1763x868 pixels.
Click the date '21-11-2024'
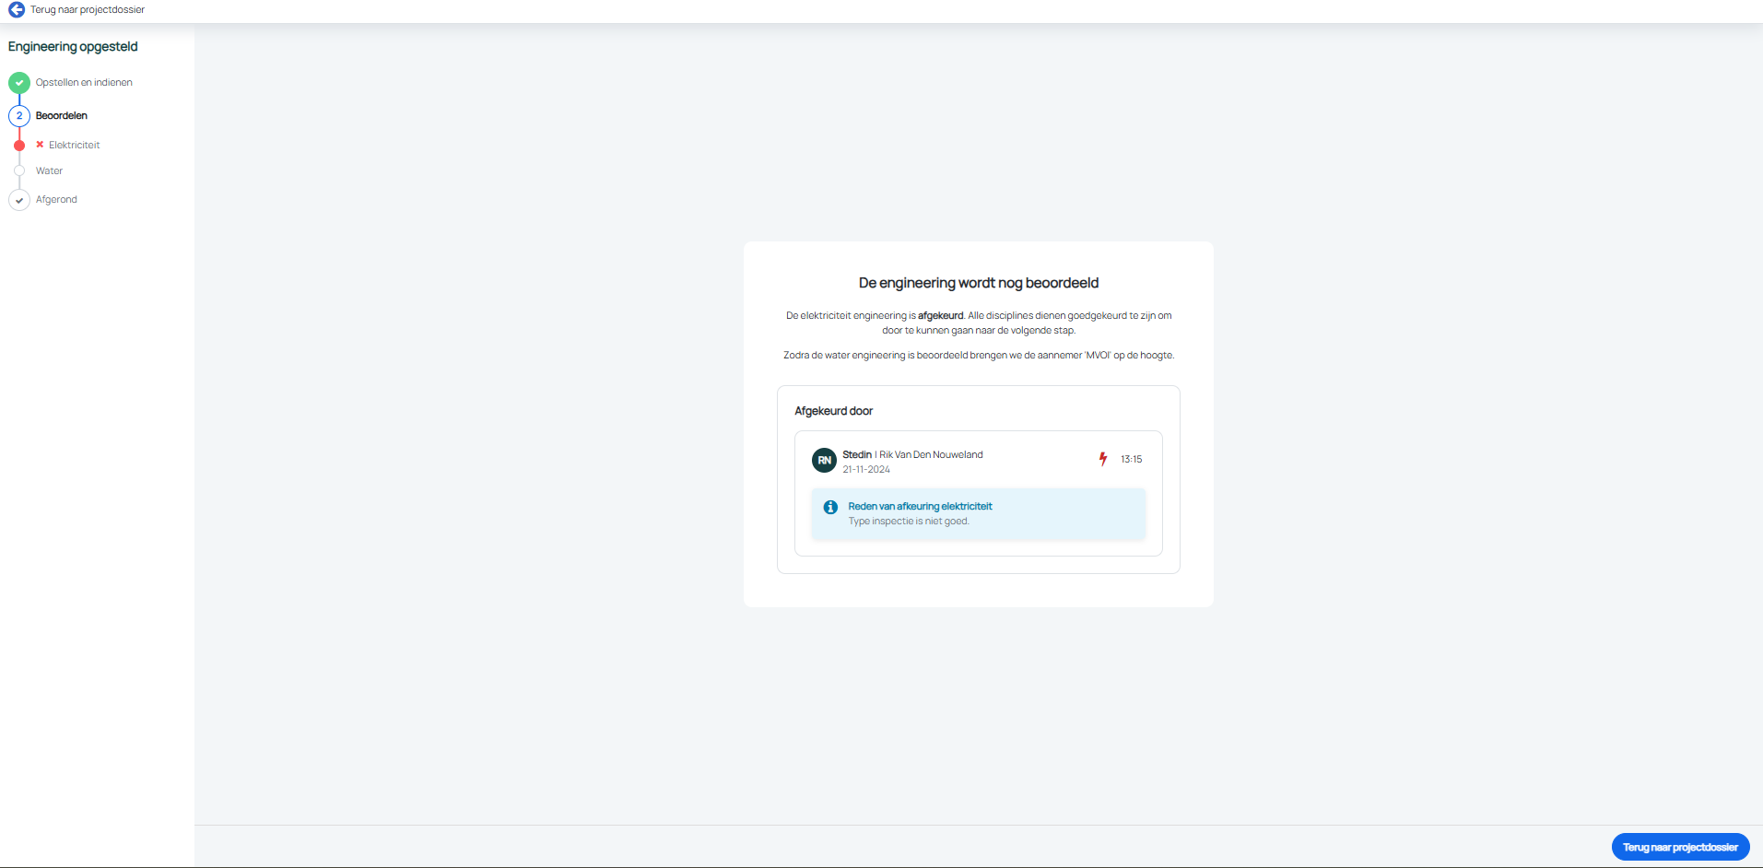[x=866, y=470]
